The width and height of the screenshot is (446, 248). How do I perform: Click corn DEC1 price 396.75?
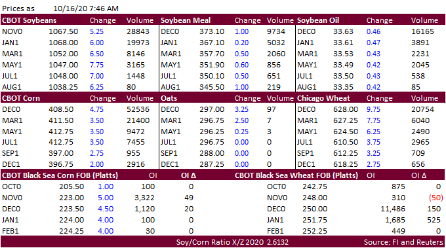[x=61, y=164]
